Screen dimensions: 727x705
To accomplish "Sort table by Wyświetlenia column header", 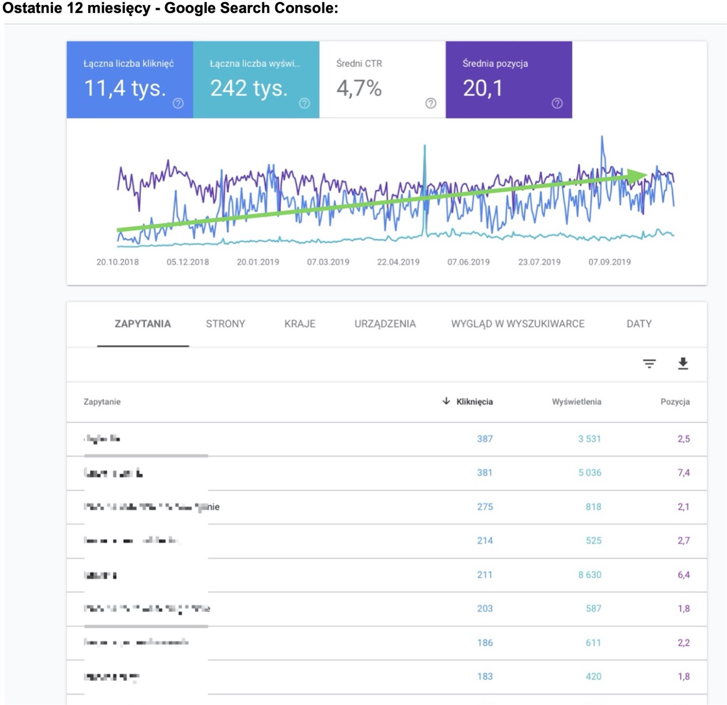I will [x=576, y=402].
